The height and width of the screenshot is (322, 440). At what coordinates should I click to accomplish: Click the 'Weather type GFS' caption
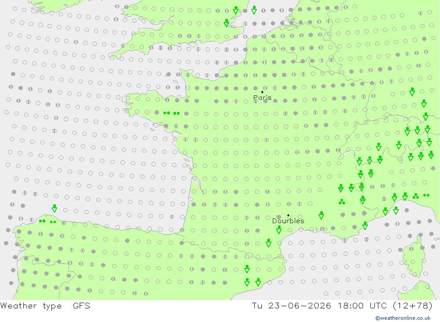pos(45,305)
